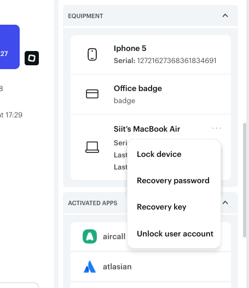Click the atlasian app row label

point(117,267)
